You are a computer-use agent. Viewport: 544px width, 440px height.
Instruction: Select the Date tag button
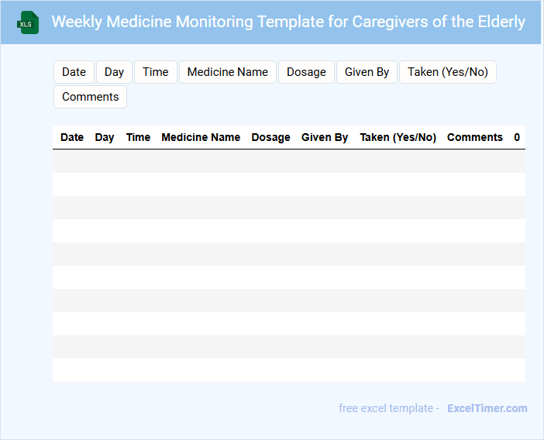(74, 72)
